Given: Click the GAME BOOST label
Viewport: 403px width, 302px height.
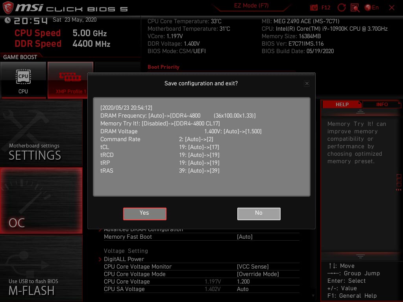Looking at the screenshot, I should (20, 57).
